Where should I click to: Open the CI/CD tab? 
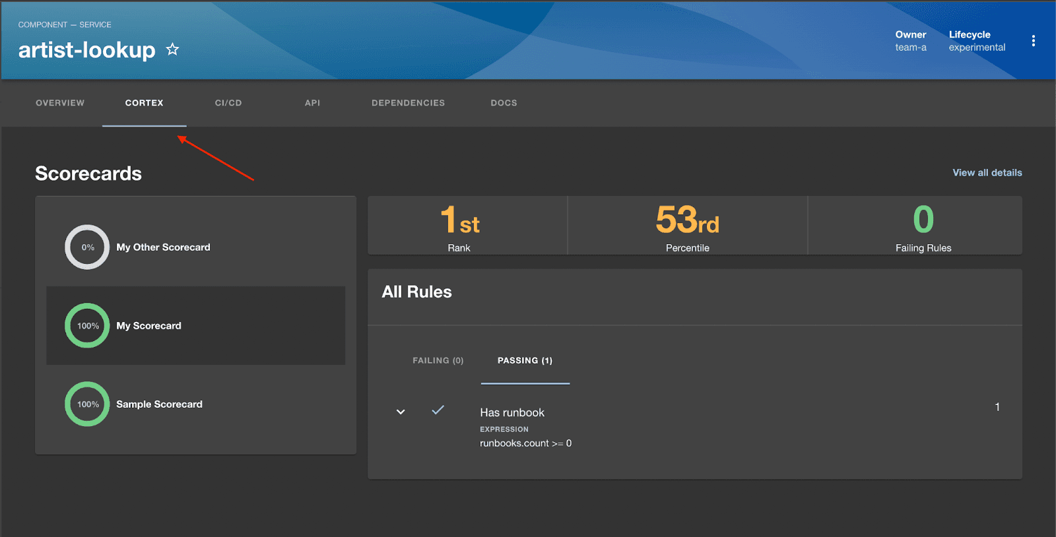point(228,103)
